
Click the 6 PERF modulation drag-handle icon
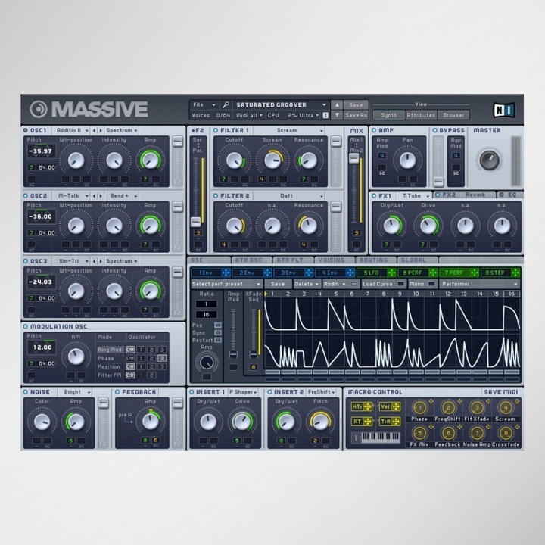pyautogui.click(x=433, y=272)
